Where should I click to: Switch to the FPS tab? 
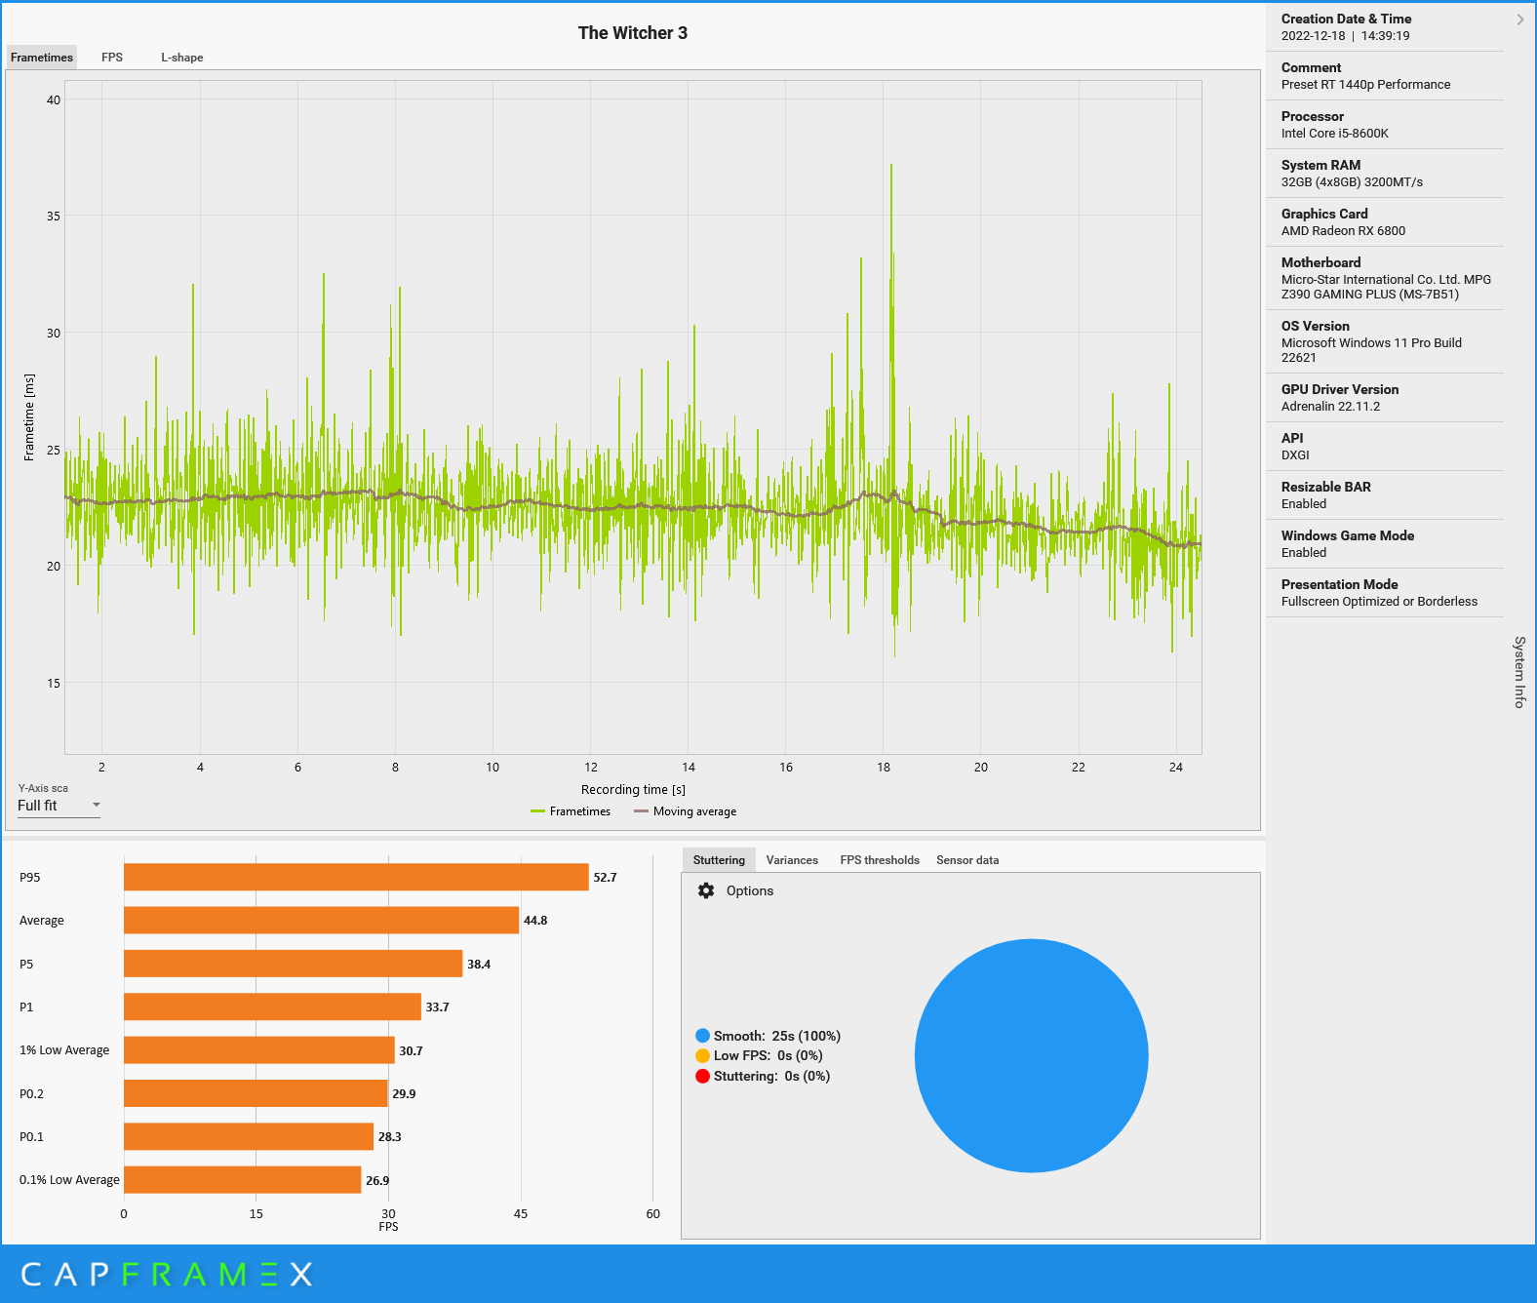pyautogui.click(x=112, y=58)
